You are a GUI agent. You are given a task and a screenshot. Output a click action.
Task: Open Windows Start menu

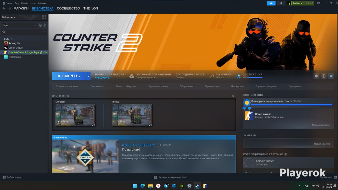pos(135,186)
